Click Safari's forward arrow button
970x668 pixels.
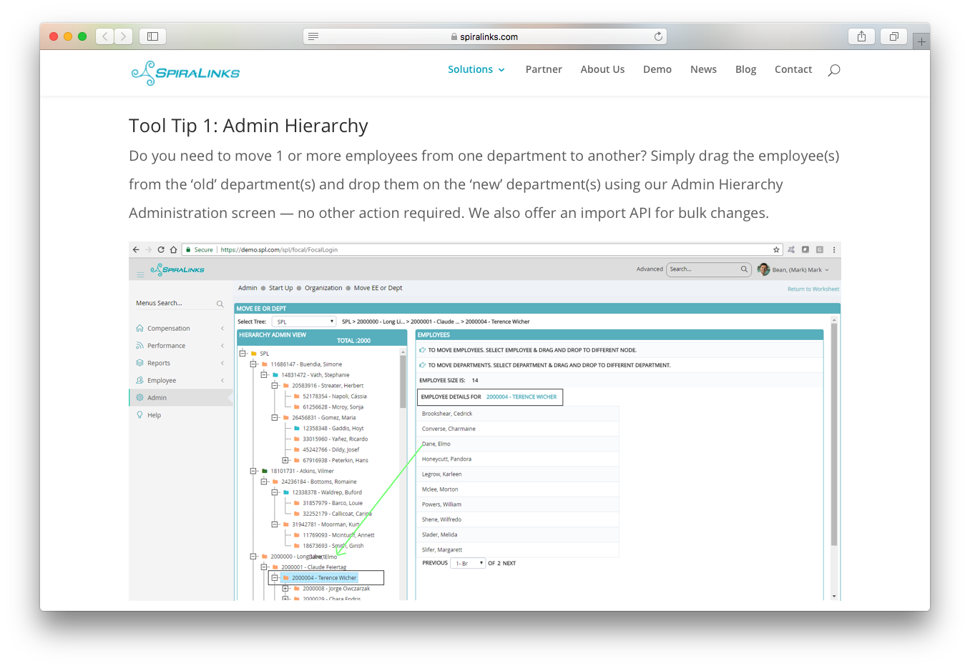pyautogui.click(x=124, y=36)
